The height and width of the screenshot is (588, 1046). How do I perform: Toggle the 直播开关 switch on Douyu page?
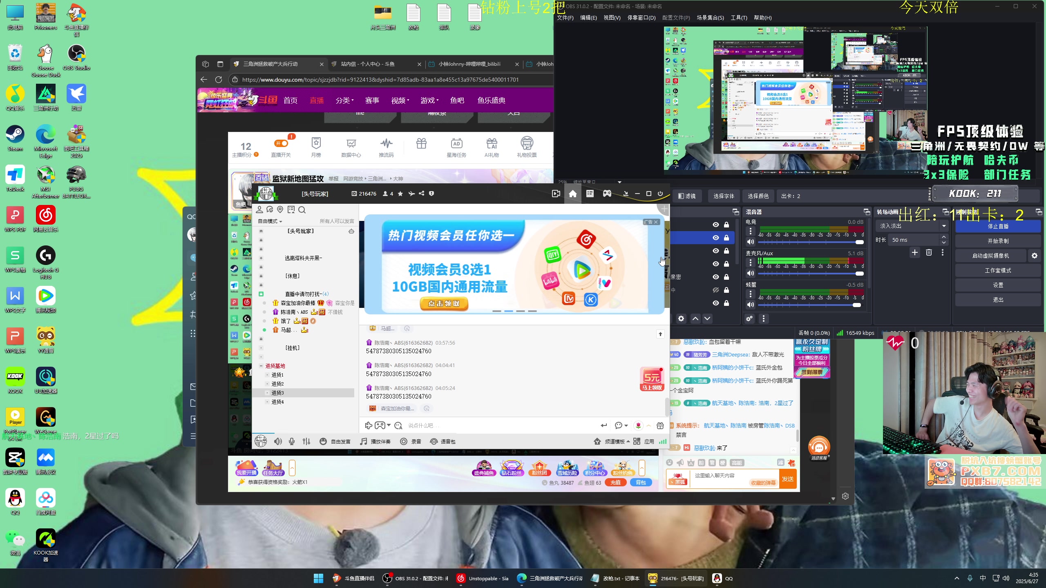click(281, 143)
